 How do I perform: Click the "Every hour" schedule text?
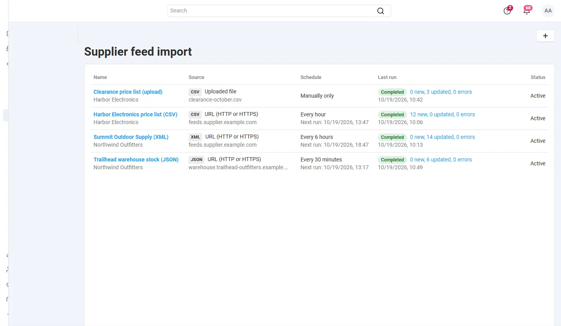click(313, 114)
